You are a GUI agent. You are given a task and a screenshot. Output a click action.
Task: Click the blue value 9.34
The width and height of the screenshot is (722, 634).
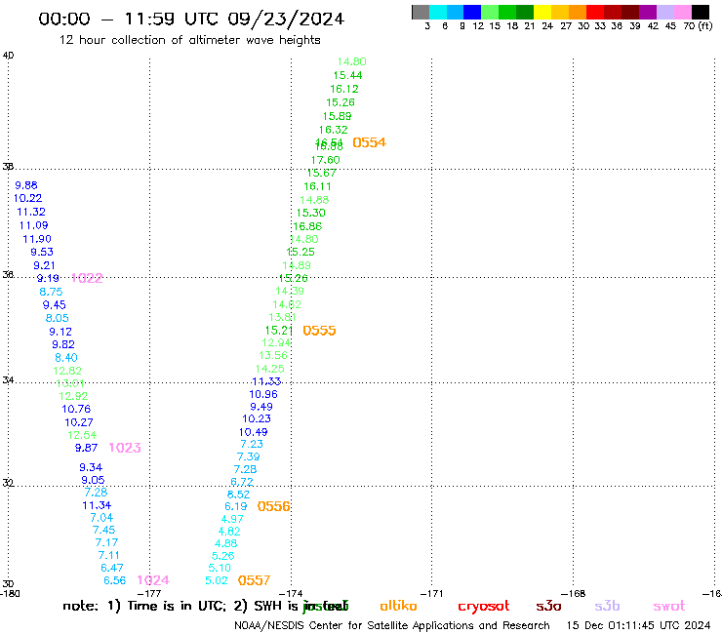(91, 467)
